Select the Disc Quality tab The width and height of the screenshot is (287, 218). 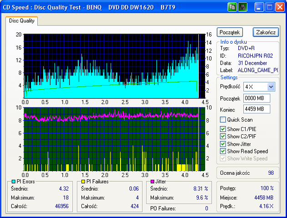(21, 21)
